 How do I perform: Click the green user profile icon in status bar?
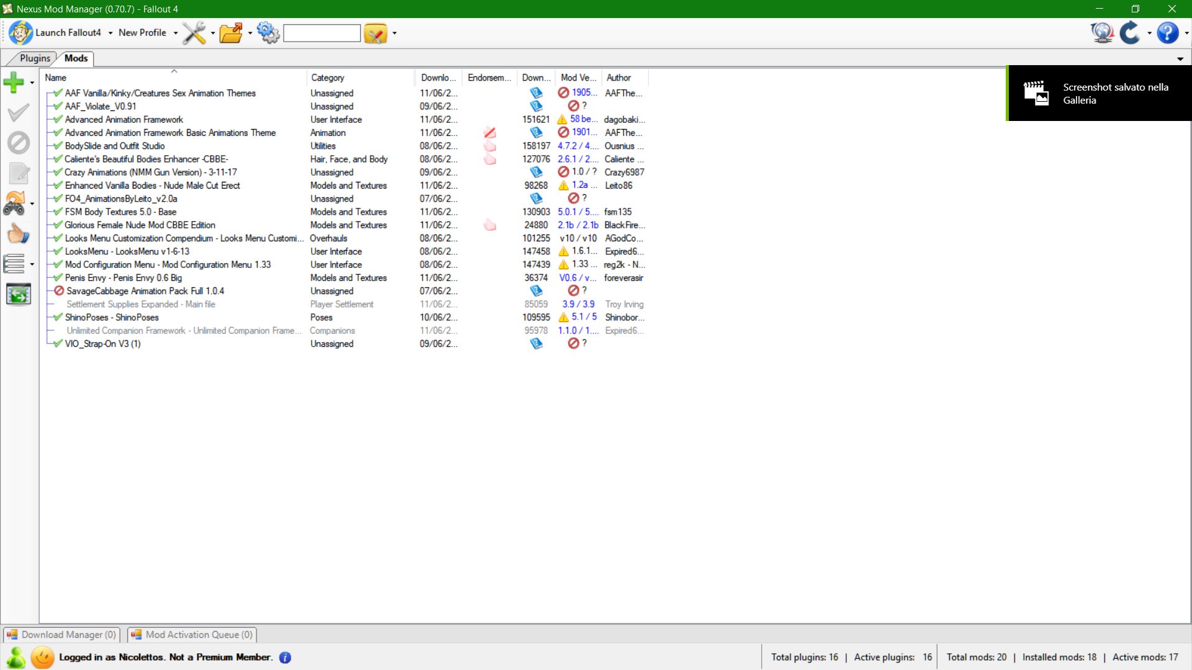[x=16, y=657]
